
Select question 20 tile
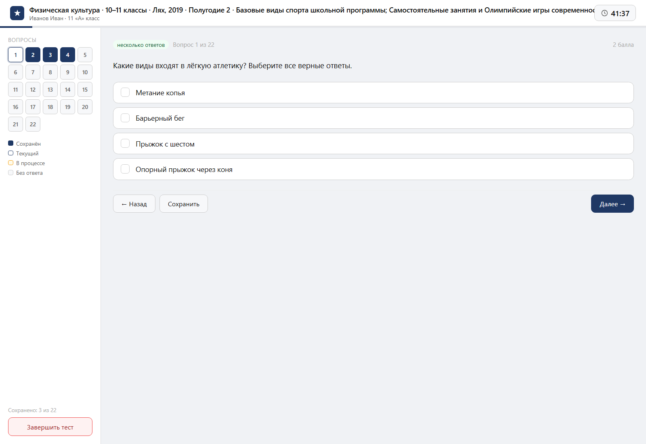click(x=85, y=107)
